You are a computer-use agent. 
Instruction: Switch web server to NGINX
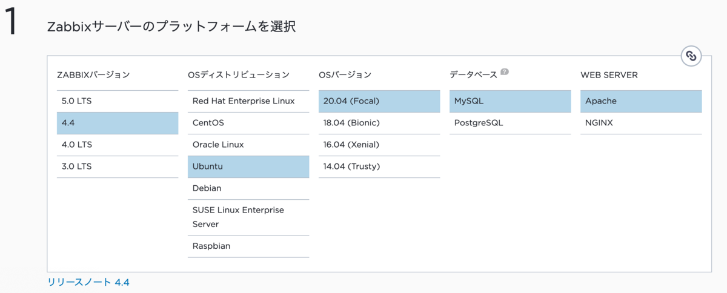tap(641, 123)
